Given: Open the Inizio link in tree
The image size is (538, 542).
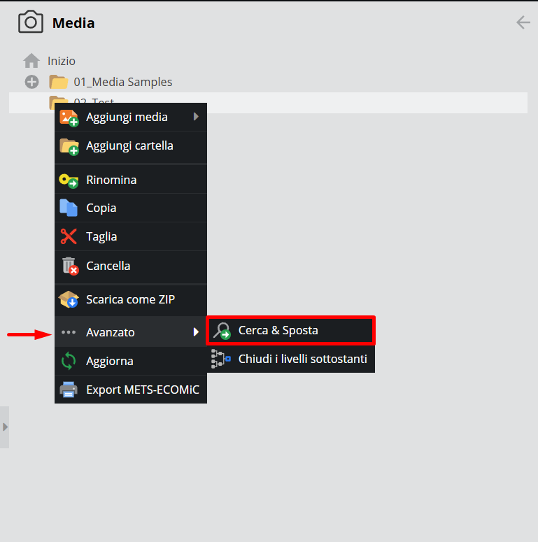Looking at the screenshot, I should (62, 61).
